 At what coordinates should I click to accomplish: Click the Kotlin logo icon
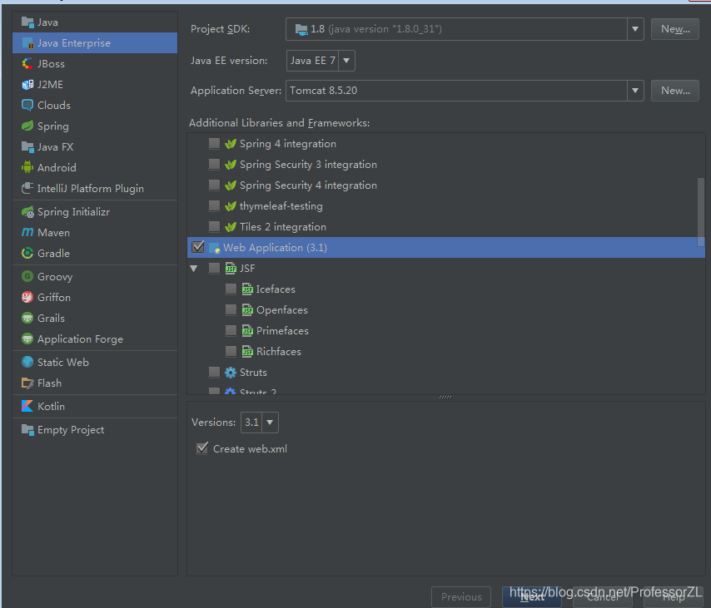[27, 406]
